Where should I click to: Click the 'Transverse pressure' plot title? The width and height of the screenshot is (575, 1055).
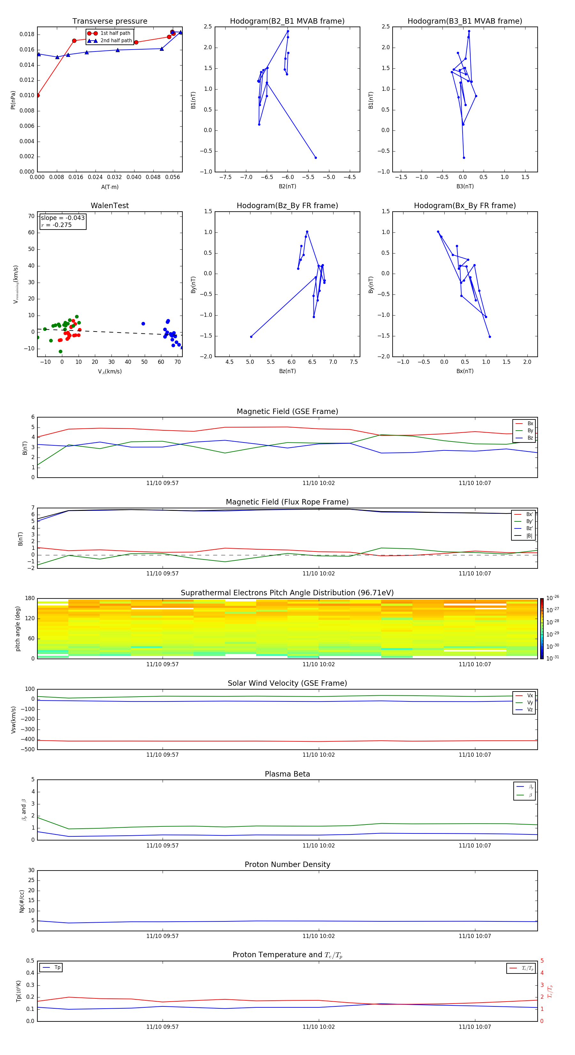click(x=110, y=21)
